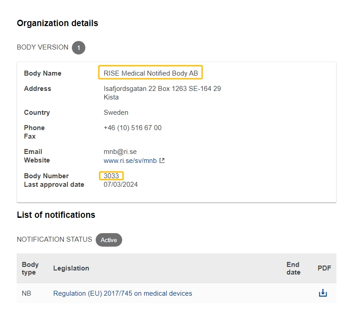Click the last approval date 07/03/2024

click(120, 185)
